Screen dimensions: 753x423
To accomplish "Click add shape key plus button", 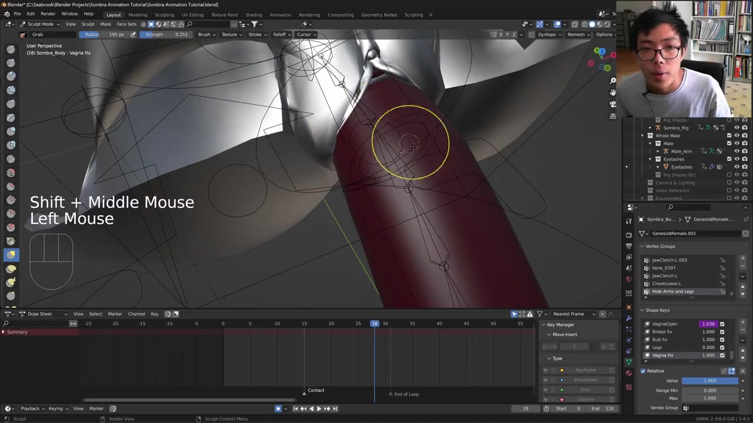I will (742, 323).
